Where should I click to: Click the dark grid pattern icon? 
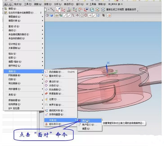click(103, 15)
